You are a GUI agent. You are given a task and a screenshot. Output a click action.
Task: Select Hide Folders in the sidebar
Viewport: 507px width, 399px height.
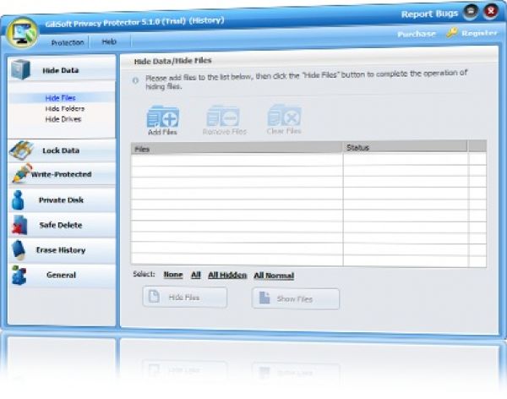(65, 108)
